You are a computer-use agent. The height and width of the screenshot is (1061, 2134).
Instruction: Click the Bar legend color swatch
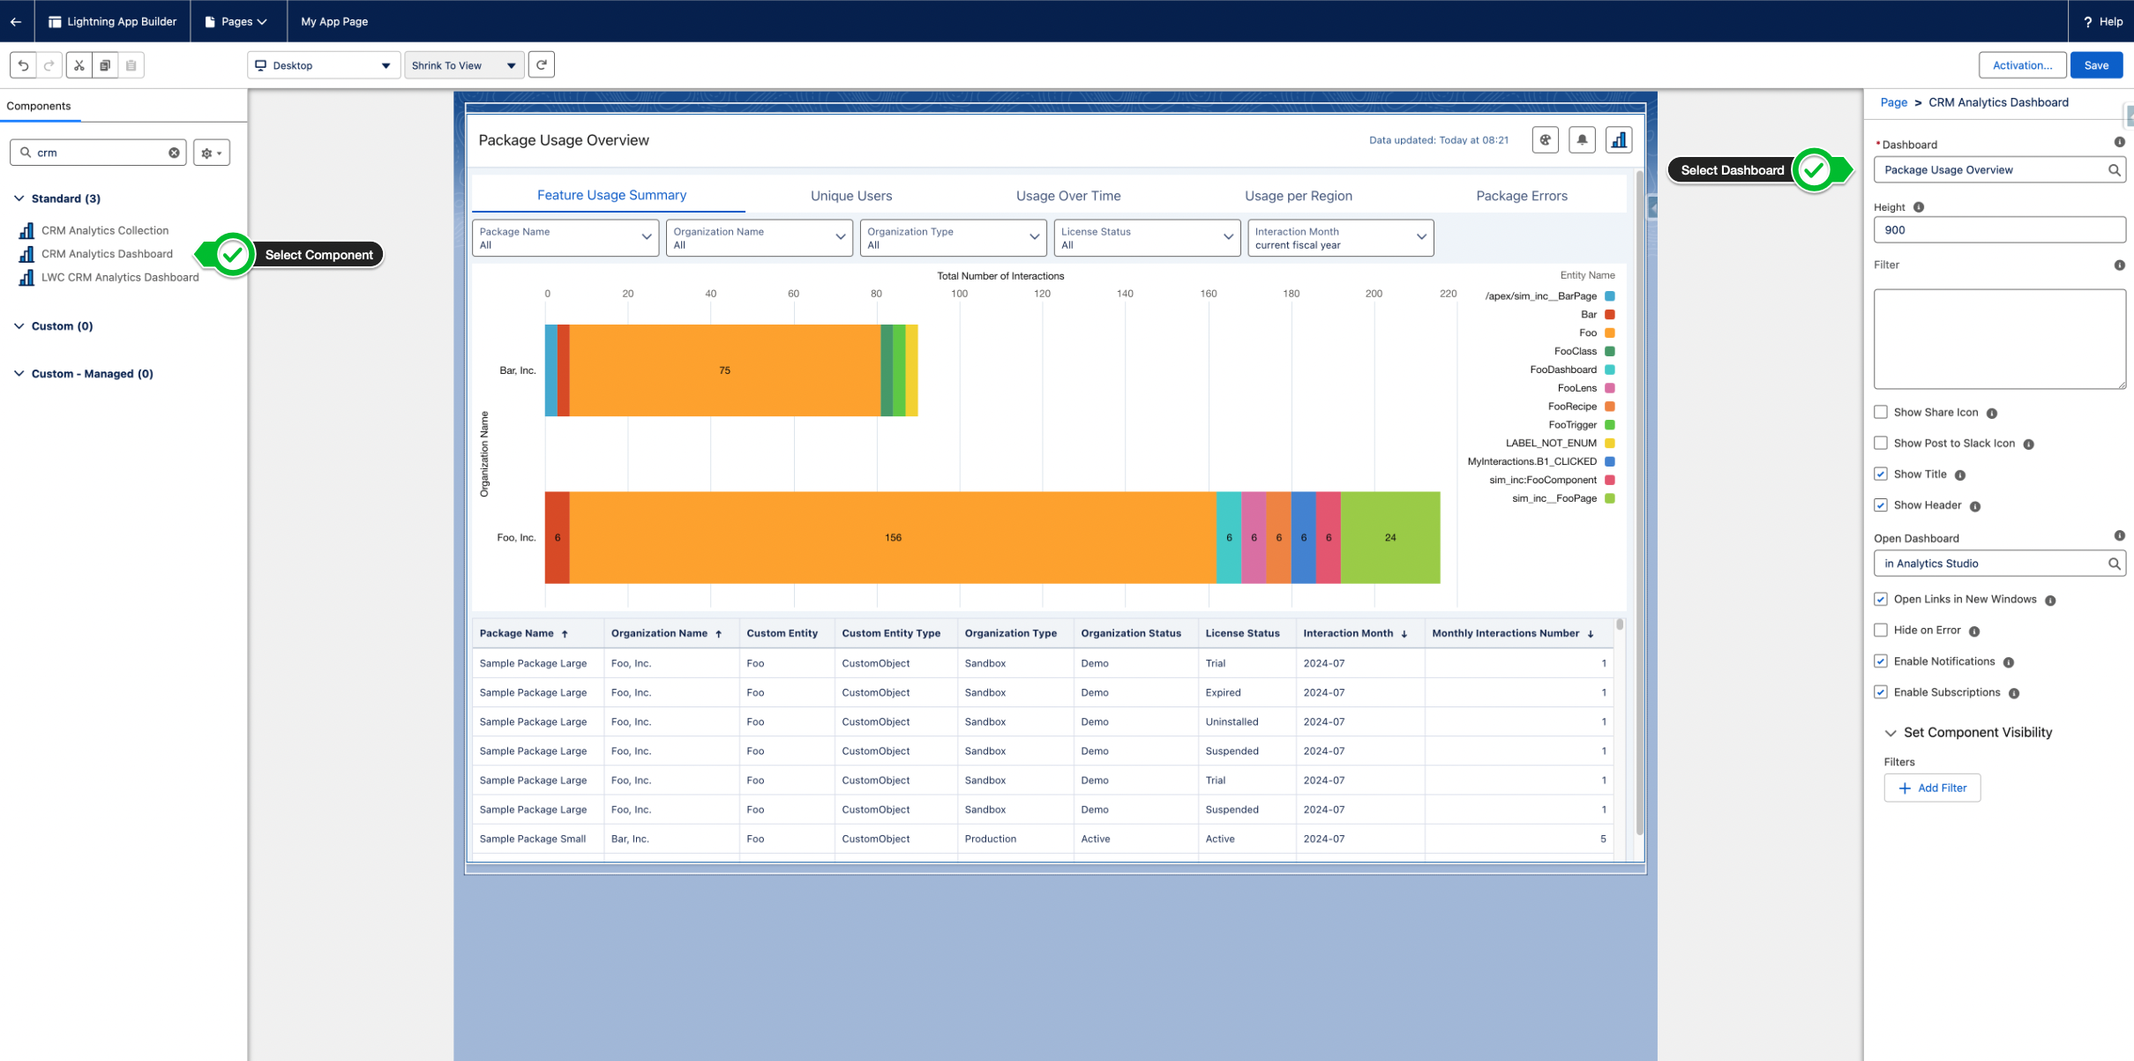point(1609,314)
